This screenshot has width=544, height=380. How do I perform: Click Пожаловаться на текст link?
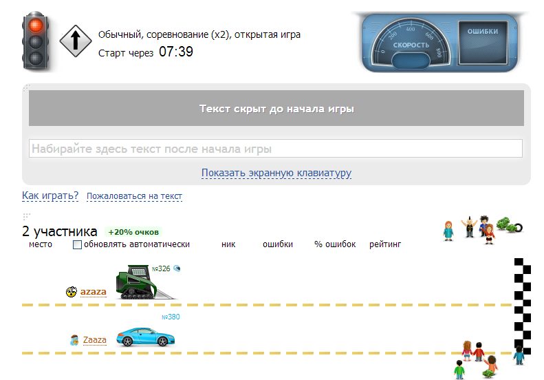(134, 196)
